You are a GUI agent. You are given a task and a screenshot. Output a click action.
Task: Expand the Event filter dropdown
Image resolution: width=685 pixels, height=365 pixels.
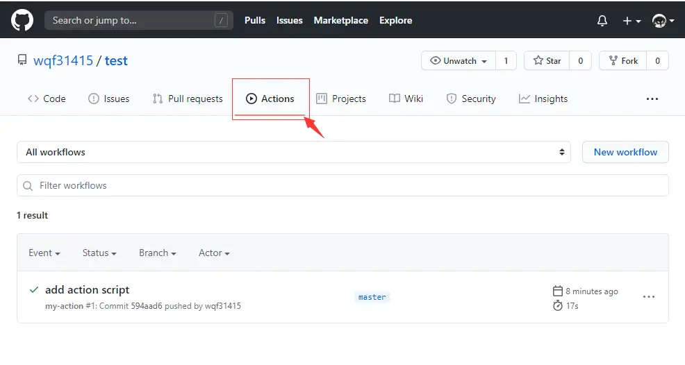coord(44,253)
